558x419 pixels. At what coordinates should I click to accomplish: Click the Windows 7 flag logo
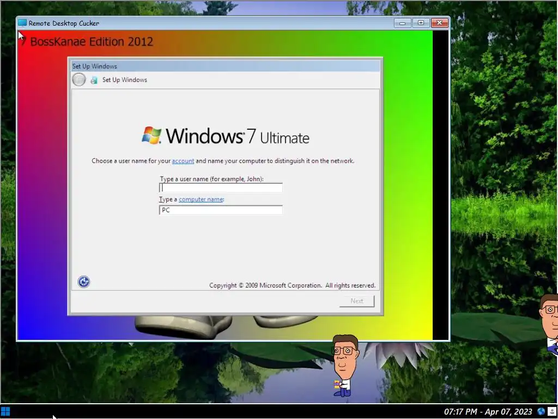click(x=151, y=135)
